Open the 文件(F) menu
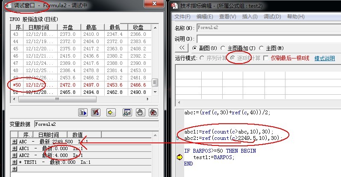The image size is (341, 177). (182, 17)
